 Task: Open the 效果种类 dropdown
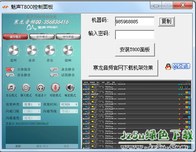(32, 104)
